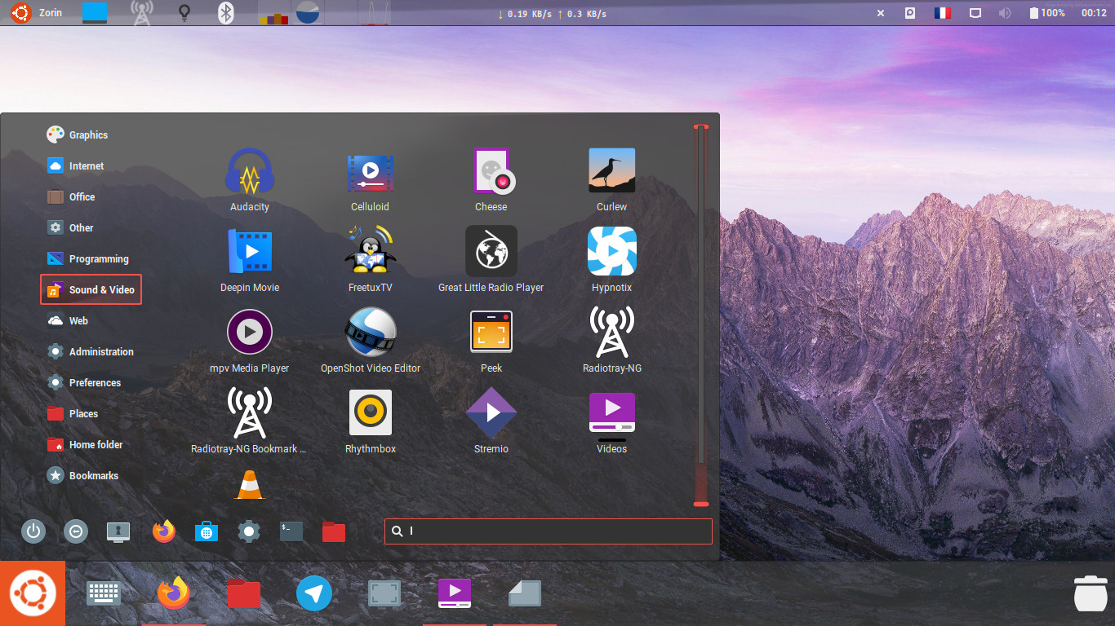Open Settings gear in the menu favorites row
The image size is (1115, 626).
(249, 531)
